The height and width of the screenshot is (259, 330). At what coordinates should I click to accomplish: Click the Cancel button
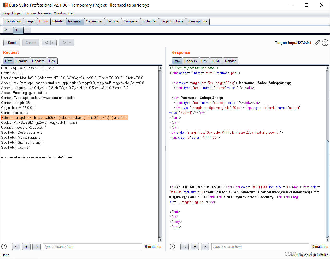[x=31, y=43]
